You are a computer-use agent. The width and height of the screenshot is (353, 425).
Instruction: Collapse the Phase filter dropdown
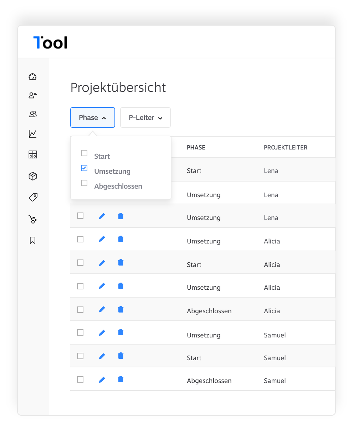coord(93,117)
